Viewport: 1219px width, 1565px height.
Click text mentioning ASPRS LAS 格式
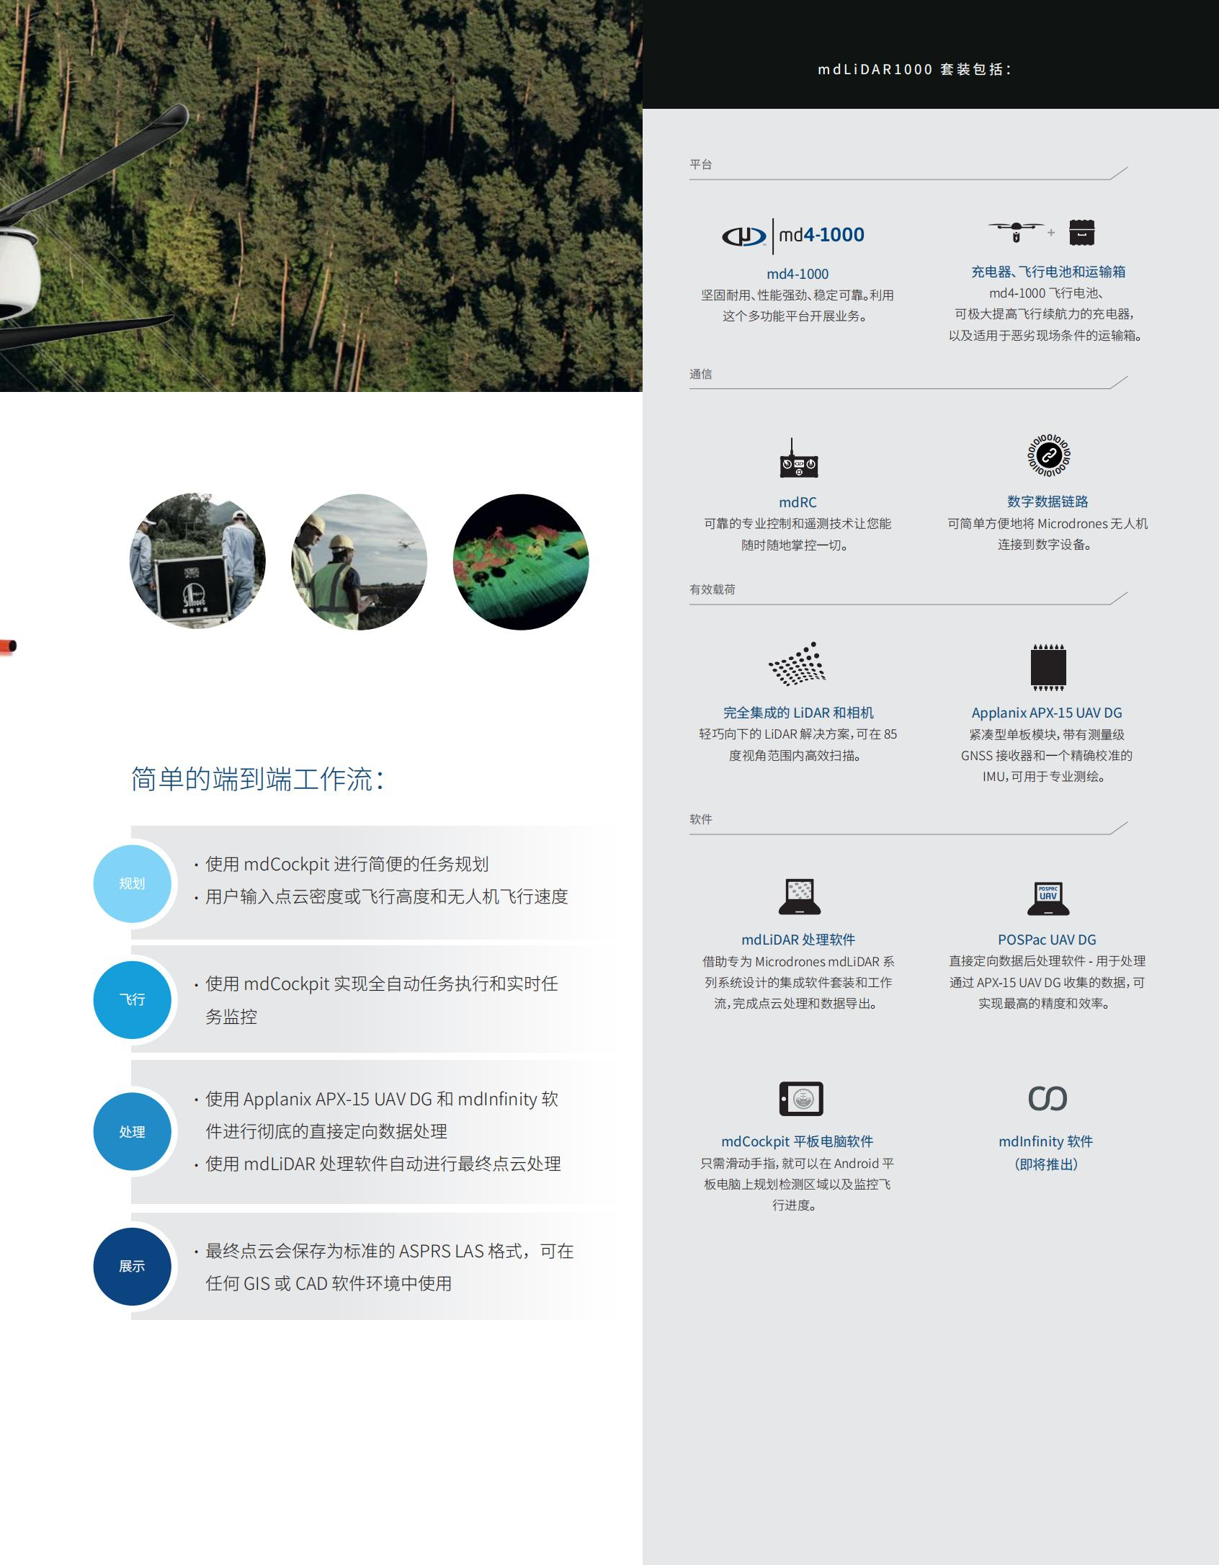[390, 1267]
